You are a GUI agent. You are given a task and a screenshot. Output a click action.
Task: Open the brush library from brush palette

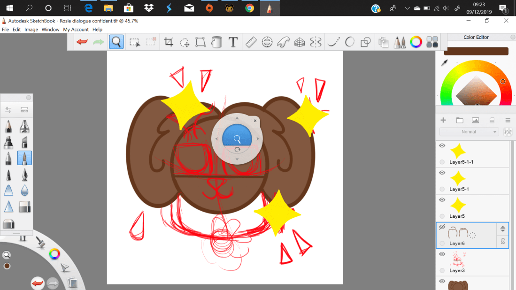click(24, 110)
